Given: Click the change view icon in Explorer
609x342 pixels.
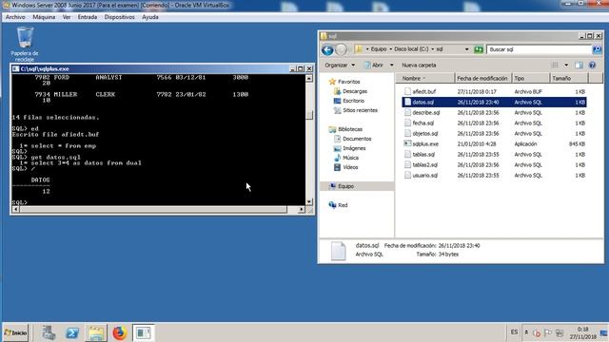Looking at the screenshot, I should click(556, 66).
